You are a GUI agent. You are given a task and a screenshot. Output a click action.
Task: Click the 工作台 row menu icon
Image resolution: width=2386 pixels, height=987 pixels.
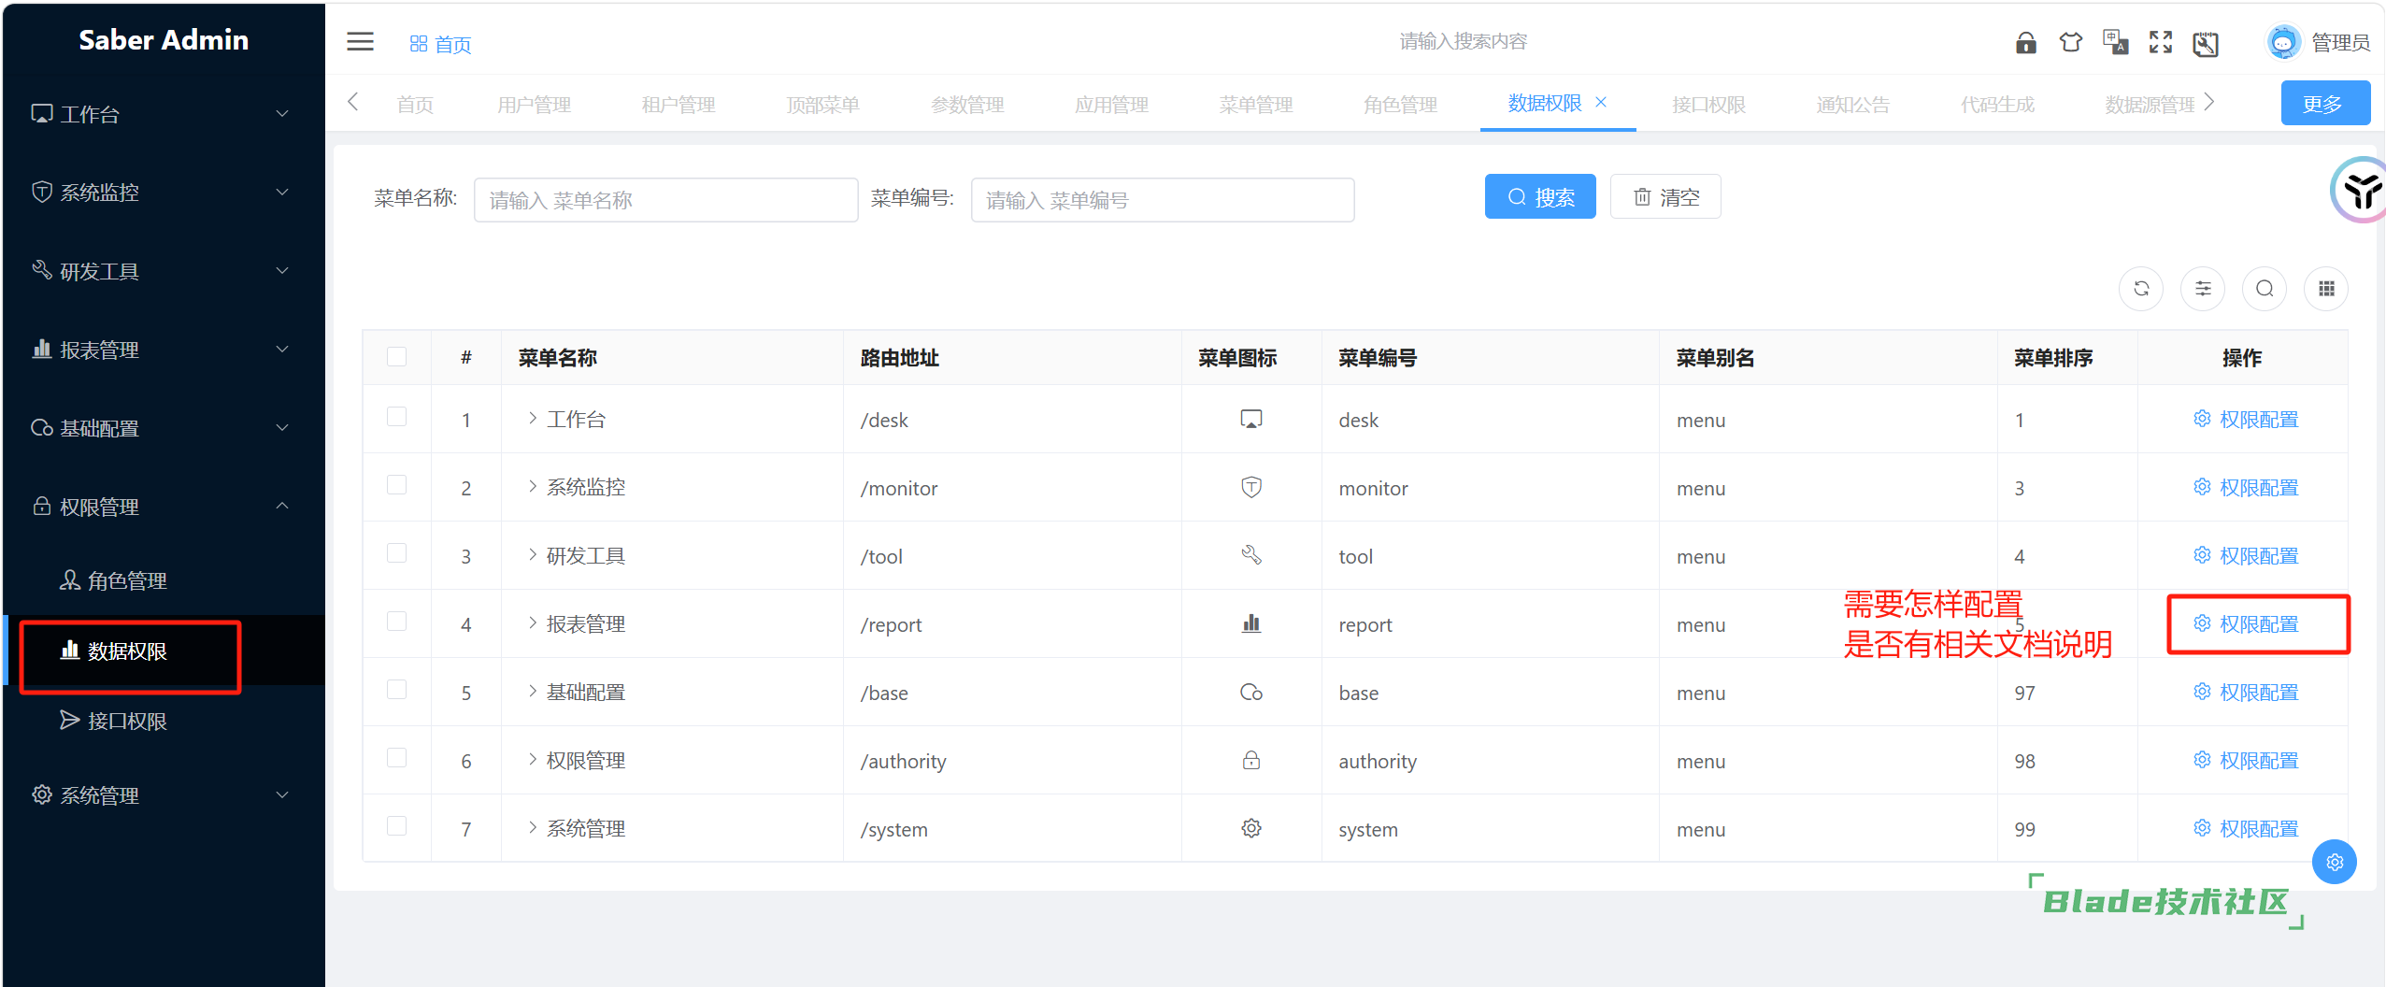(x=1250, y=420)
